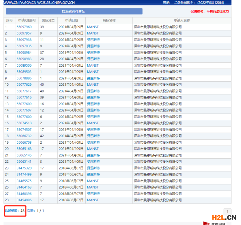Image resolution: width=241 pixels, height=225 pixels.
Task: Open MANST trademark in row 28
Action: coord(93,200)
